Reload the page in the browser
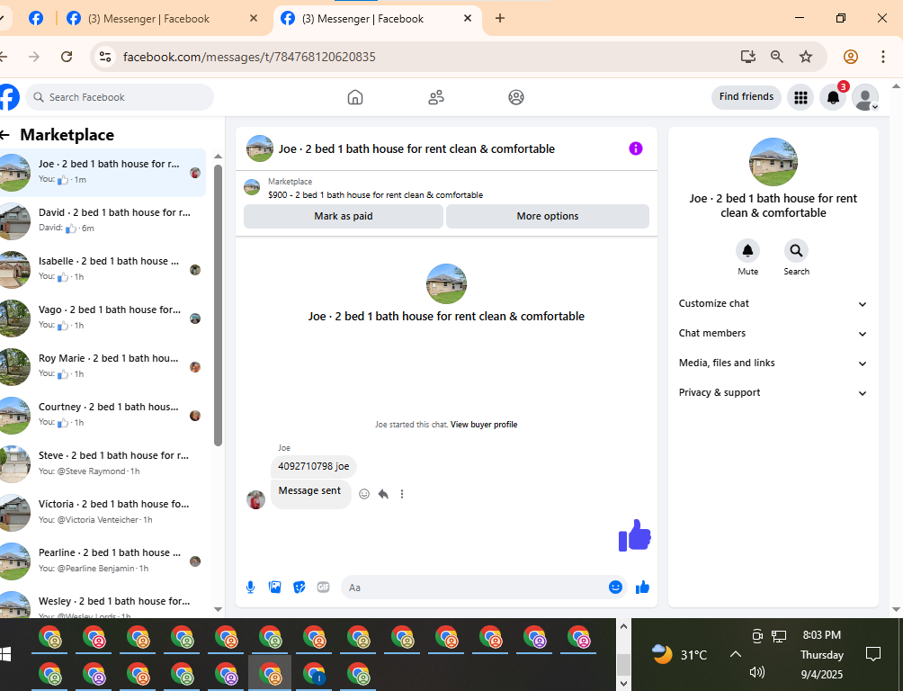This screenshot has width=903, height=691. [67, 57]
